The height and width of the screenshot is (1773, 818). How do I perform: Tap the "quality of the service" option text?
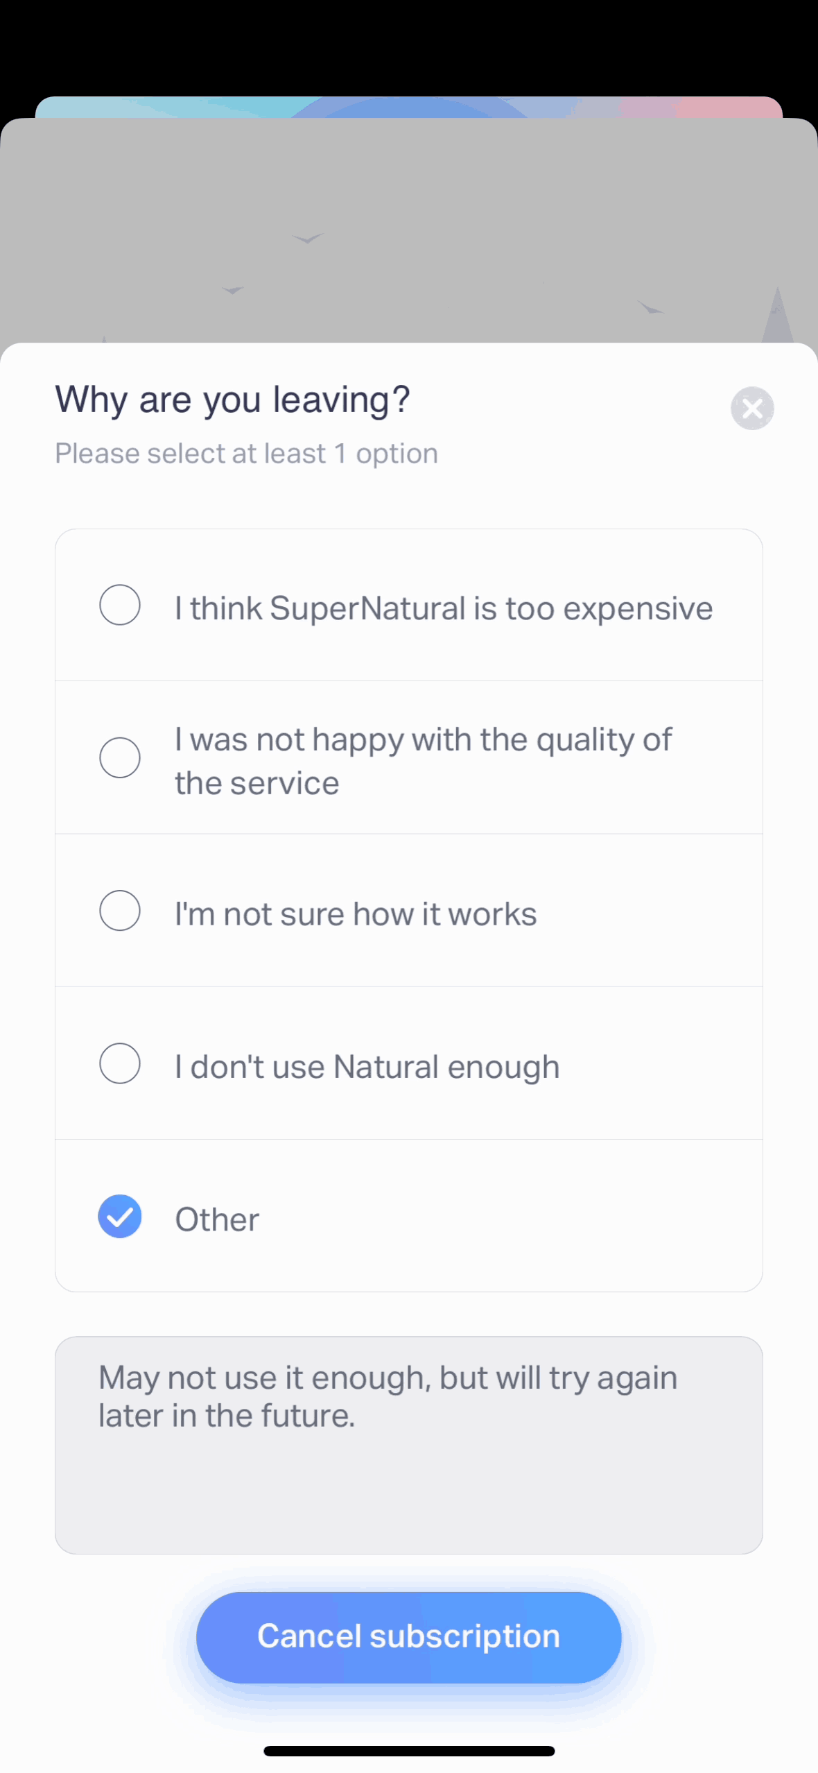coord(423,761)
